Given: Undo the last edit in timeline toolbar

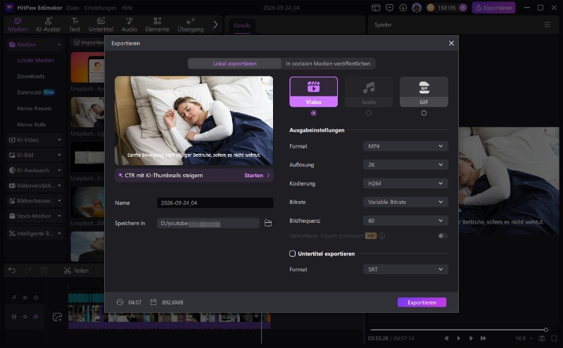Looking at the screenshot, I should click(x=12, y=270).
